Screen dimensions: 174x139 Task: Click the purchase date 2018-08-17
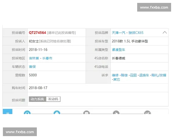tap(38, 88)
